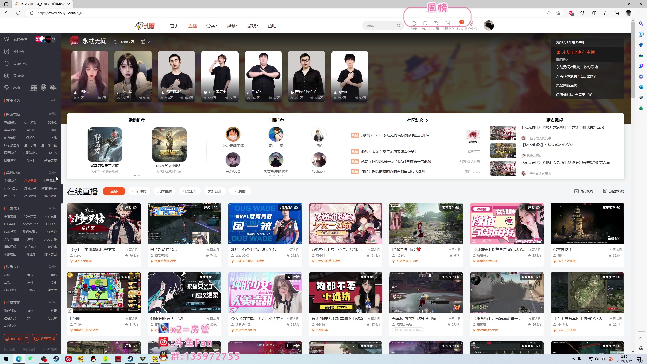This screenshot has width=647, height=364.
Task: Click the search magnifier icon
Action: click(398, 26)
